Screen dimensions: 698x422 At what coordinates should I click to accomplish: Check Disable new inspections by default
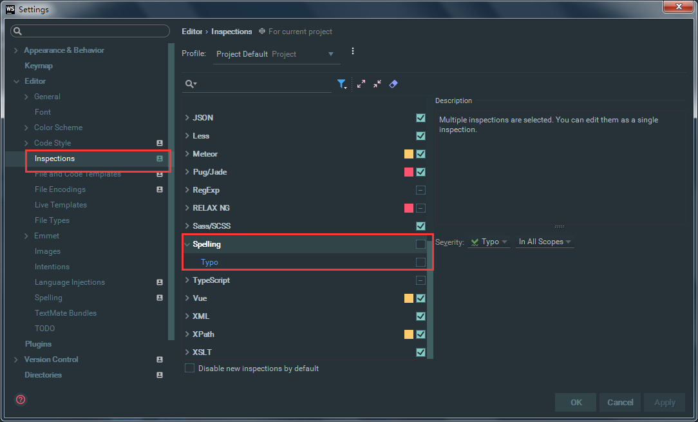190,368
